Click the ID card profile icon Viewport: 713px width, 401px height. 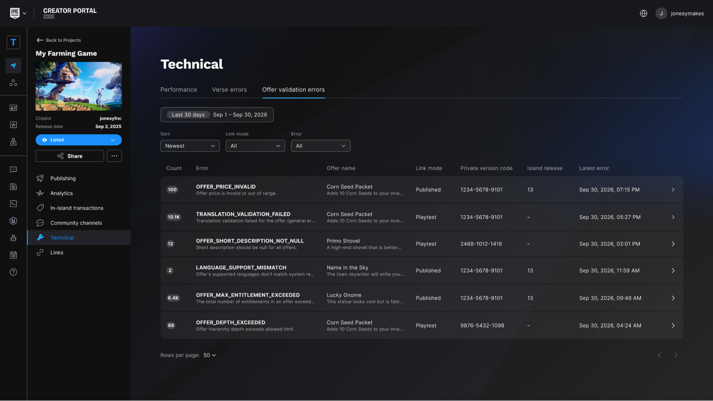[13, 108]
